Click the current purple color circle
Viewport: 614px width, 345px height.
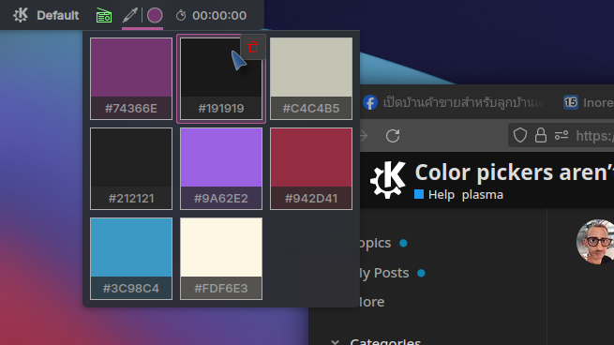click(155, 15)
